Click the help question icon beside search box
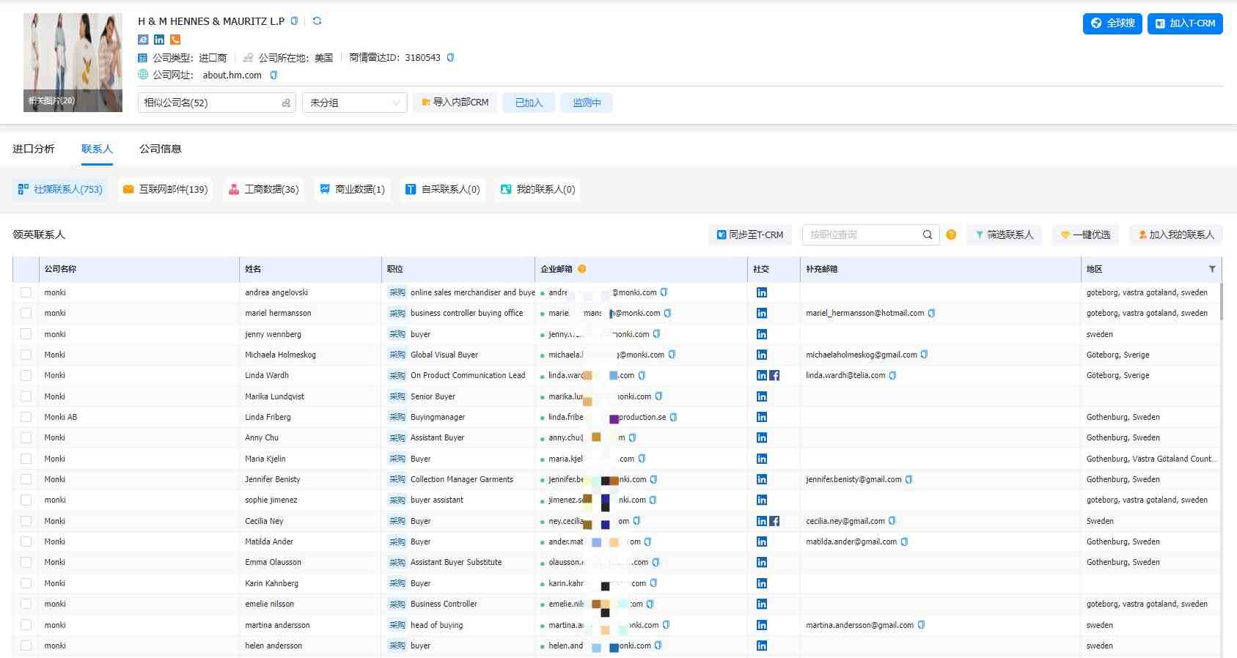Viewport: 1237px width, 658px height. 951,234
